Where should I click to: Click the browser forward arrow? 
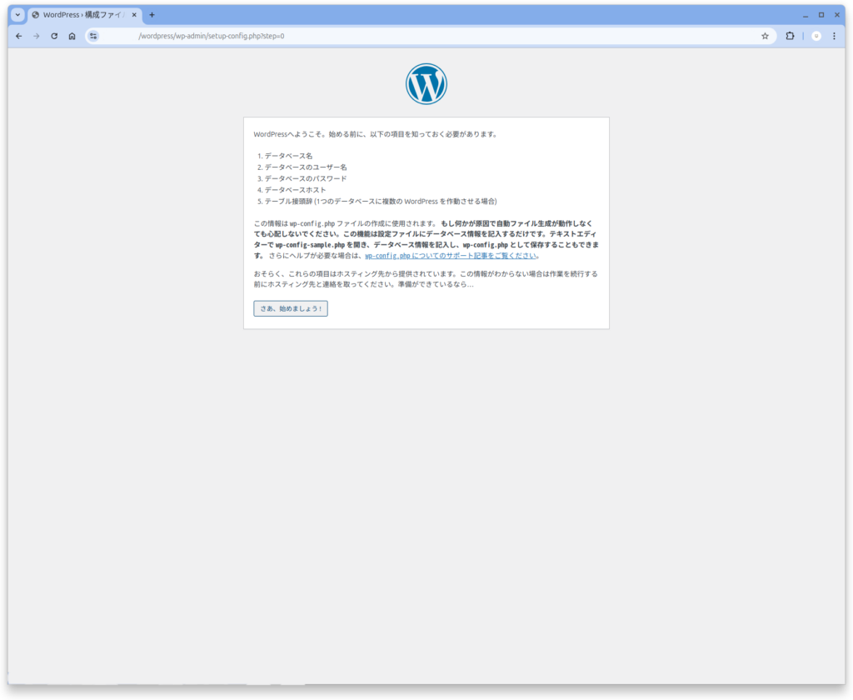click(37, 36)
